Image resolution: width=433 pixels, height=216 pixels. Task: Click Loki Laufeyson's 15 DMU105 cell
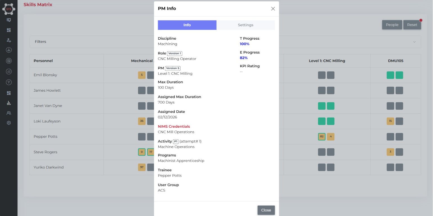coord(390,121)
